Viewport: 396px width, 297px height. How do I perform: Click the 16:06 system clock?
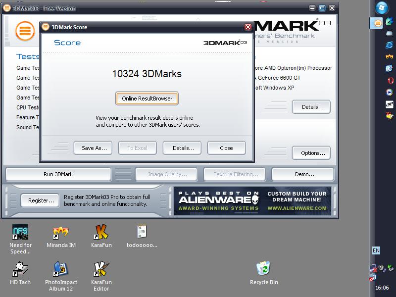382,288
